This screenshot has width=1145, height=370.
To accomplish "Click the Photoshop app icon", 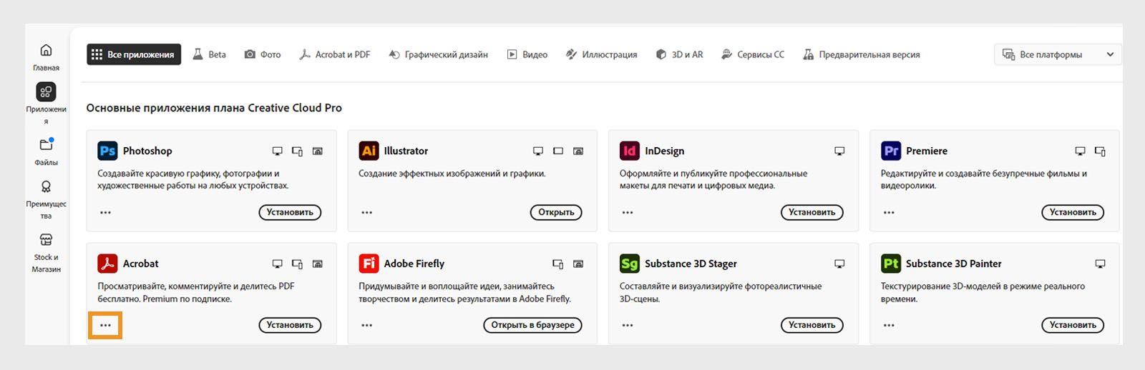I will [x=107, y=151].
